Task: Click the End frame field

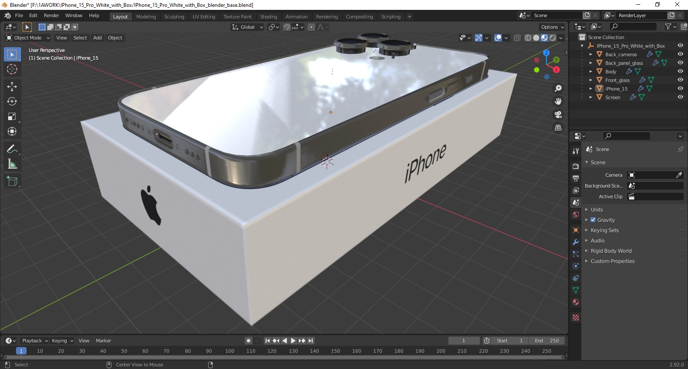Action: 547,341
